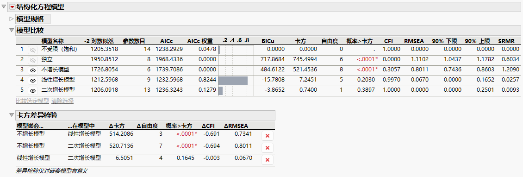Open the red triangle menu for 结构化方程模型
523x177 pixels.
pos(12,6)
